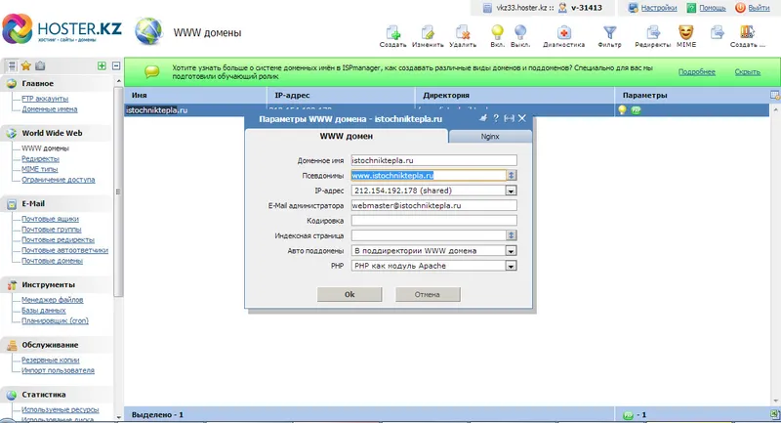
Task: Collapse the Обслуживание sidebar section
Action: click(x=50, y=345)
